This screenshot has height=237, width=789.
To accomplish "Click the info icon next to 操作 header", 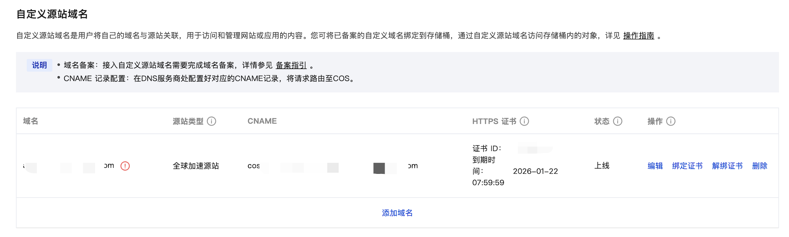I will coord(671,121).
